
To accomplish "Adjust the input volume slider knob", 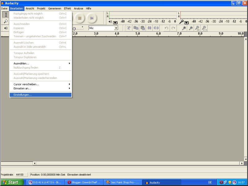I will pos(74,29).
